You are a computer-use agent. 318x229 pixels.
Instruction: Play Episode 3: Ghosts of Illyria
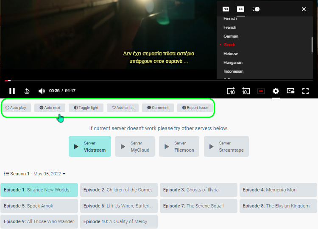point(198,190)
